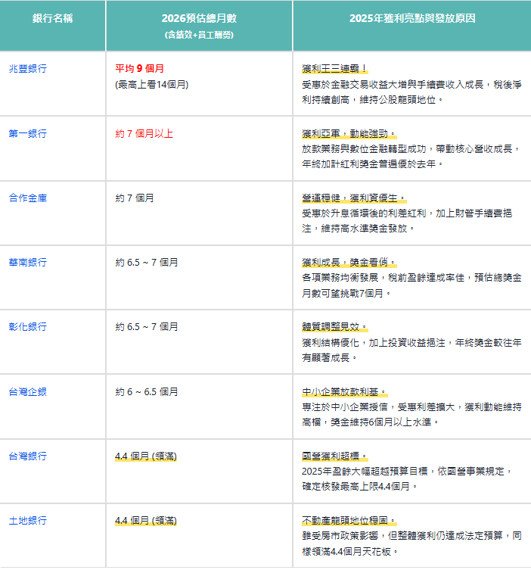The width and height of the screenshot is (531, 570).
Task: Click the 銀行名稱 column header
Action: click(x=53, y=18)
